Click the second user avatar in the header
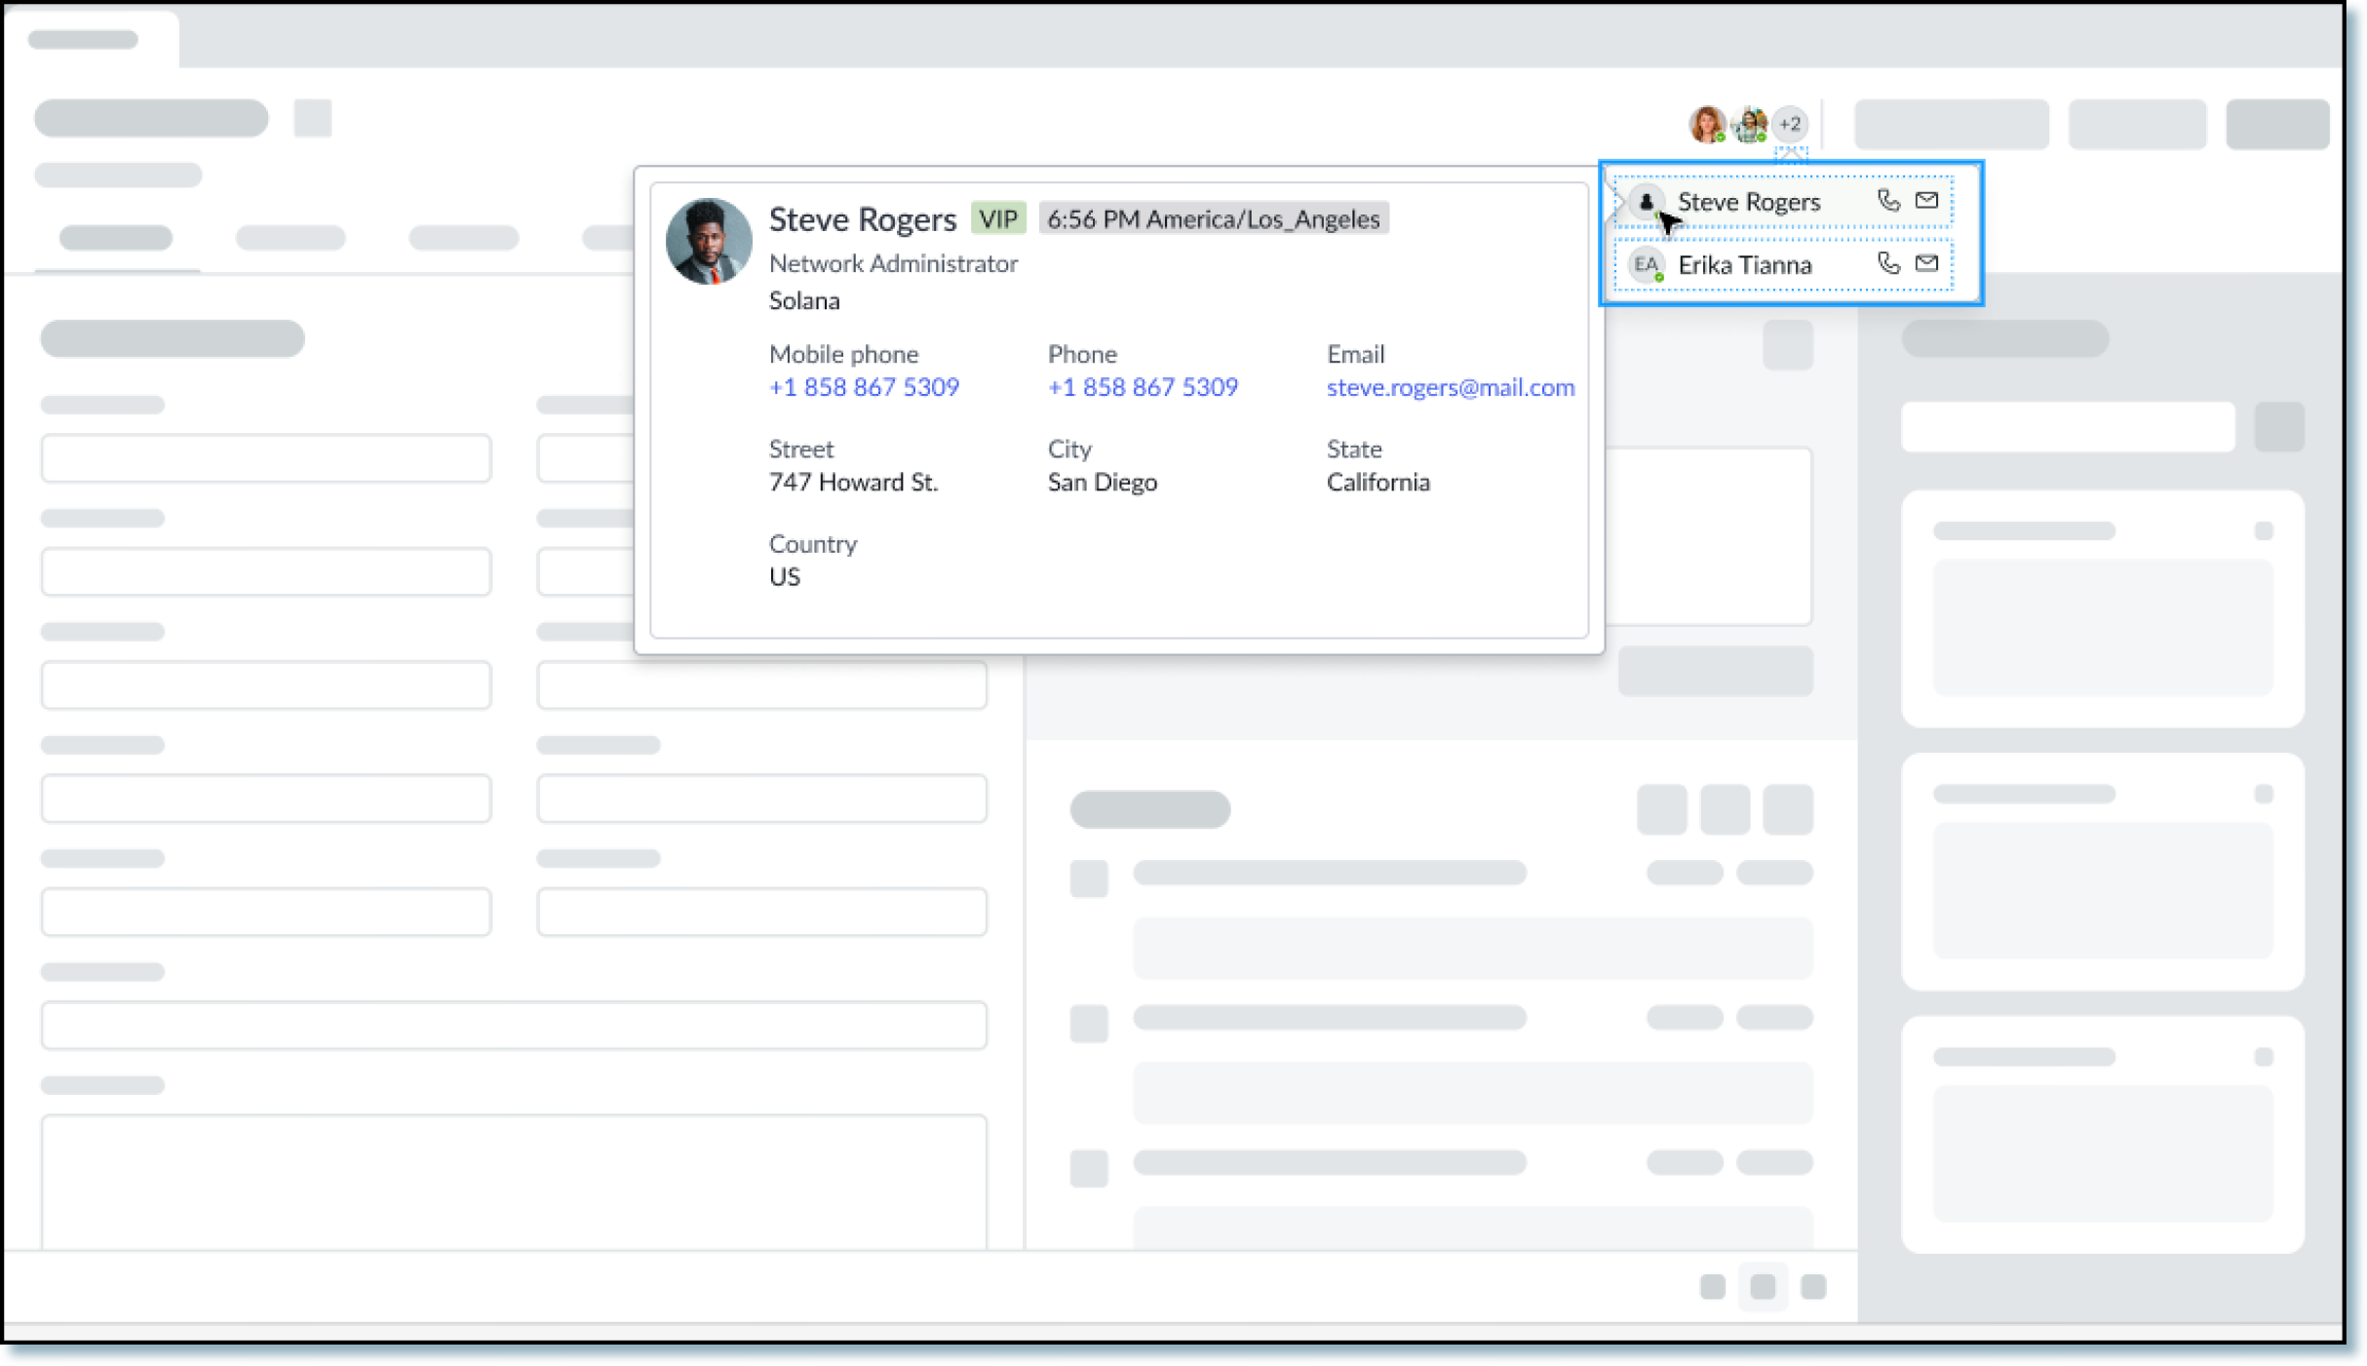2367x1366 pixels. click(x=1749, y=124)
